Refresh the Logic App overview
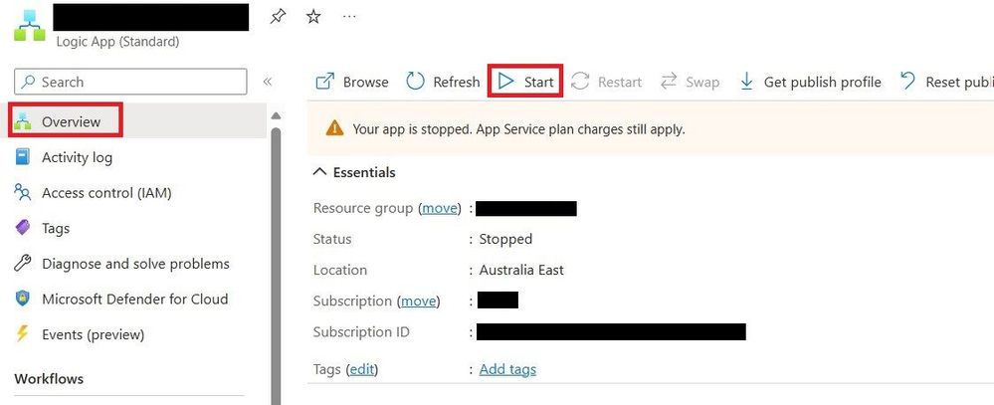This screenshot has height=405, width=994. [443, 82]
